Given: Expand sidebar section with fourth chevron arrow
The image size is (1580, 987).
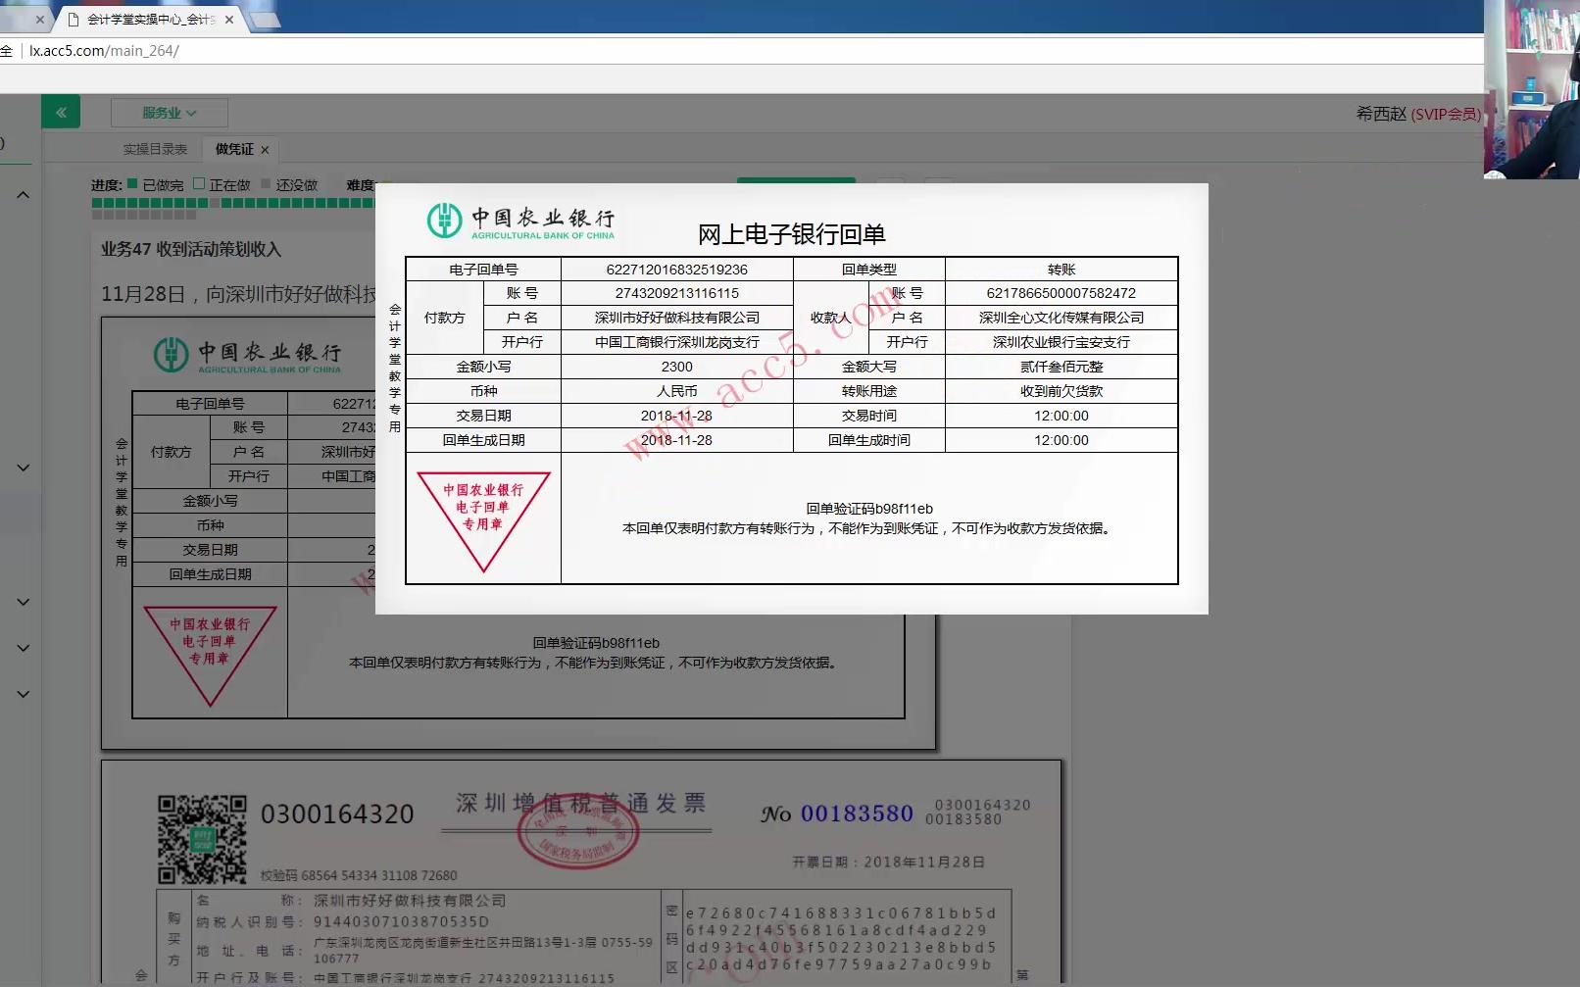Looking at the screenshot, I should click(x=24, y=648).
